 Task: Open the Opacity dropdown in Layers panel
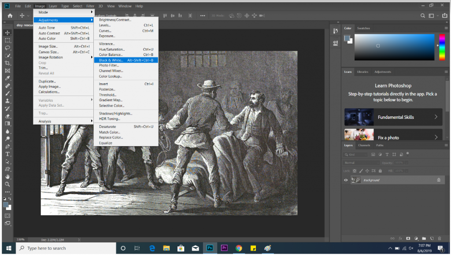(406, 162)
